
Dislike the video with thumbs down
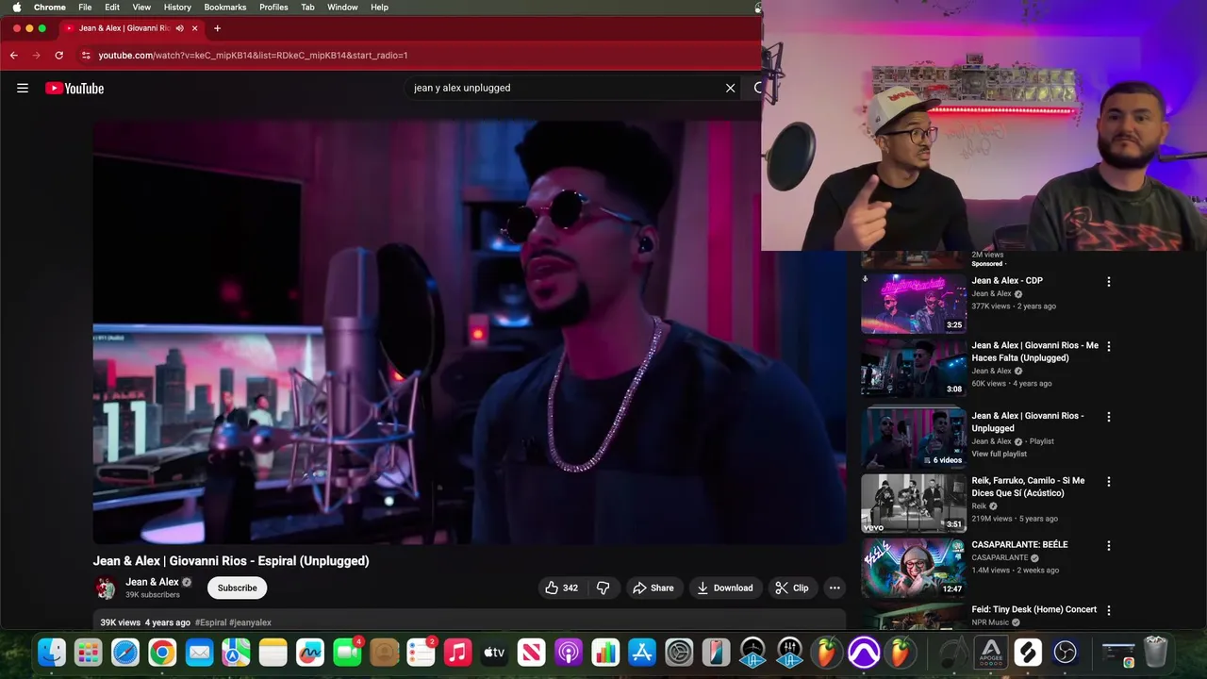click(603, 588)
